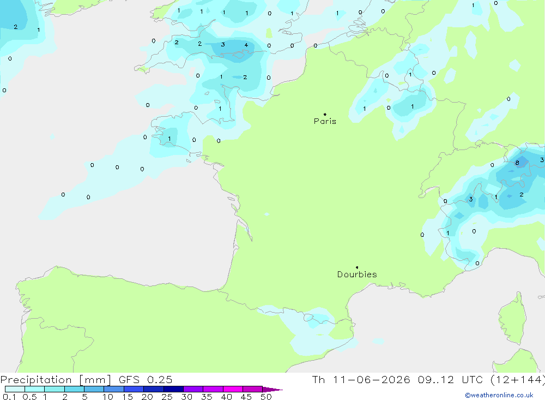Click the '20' legend scale label
This screenshot has height=400, width=545.
click(x=147, y=397)
